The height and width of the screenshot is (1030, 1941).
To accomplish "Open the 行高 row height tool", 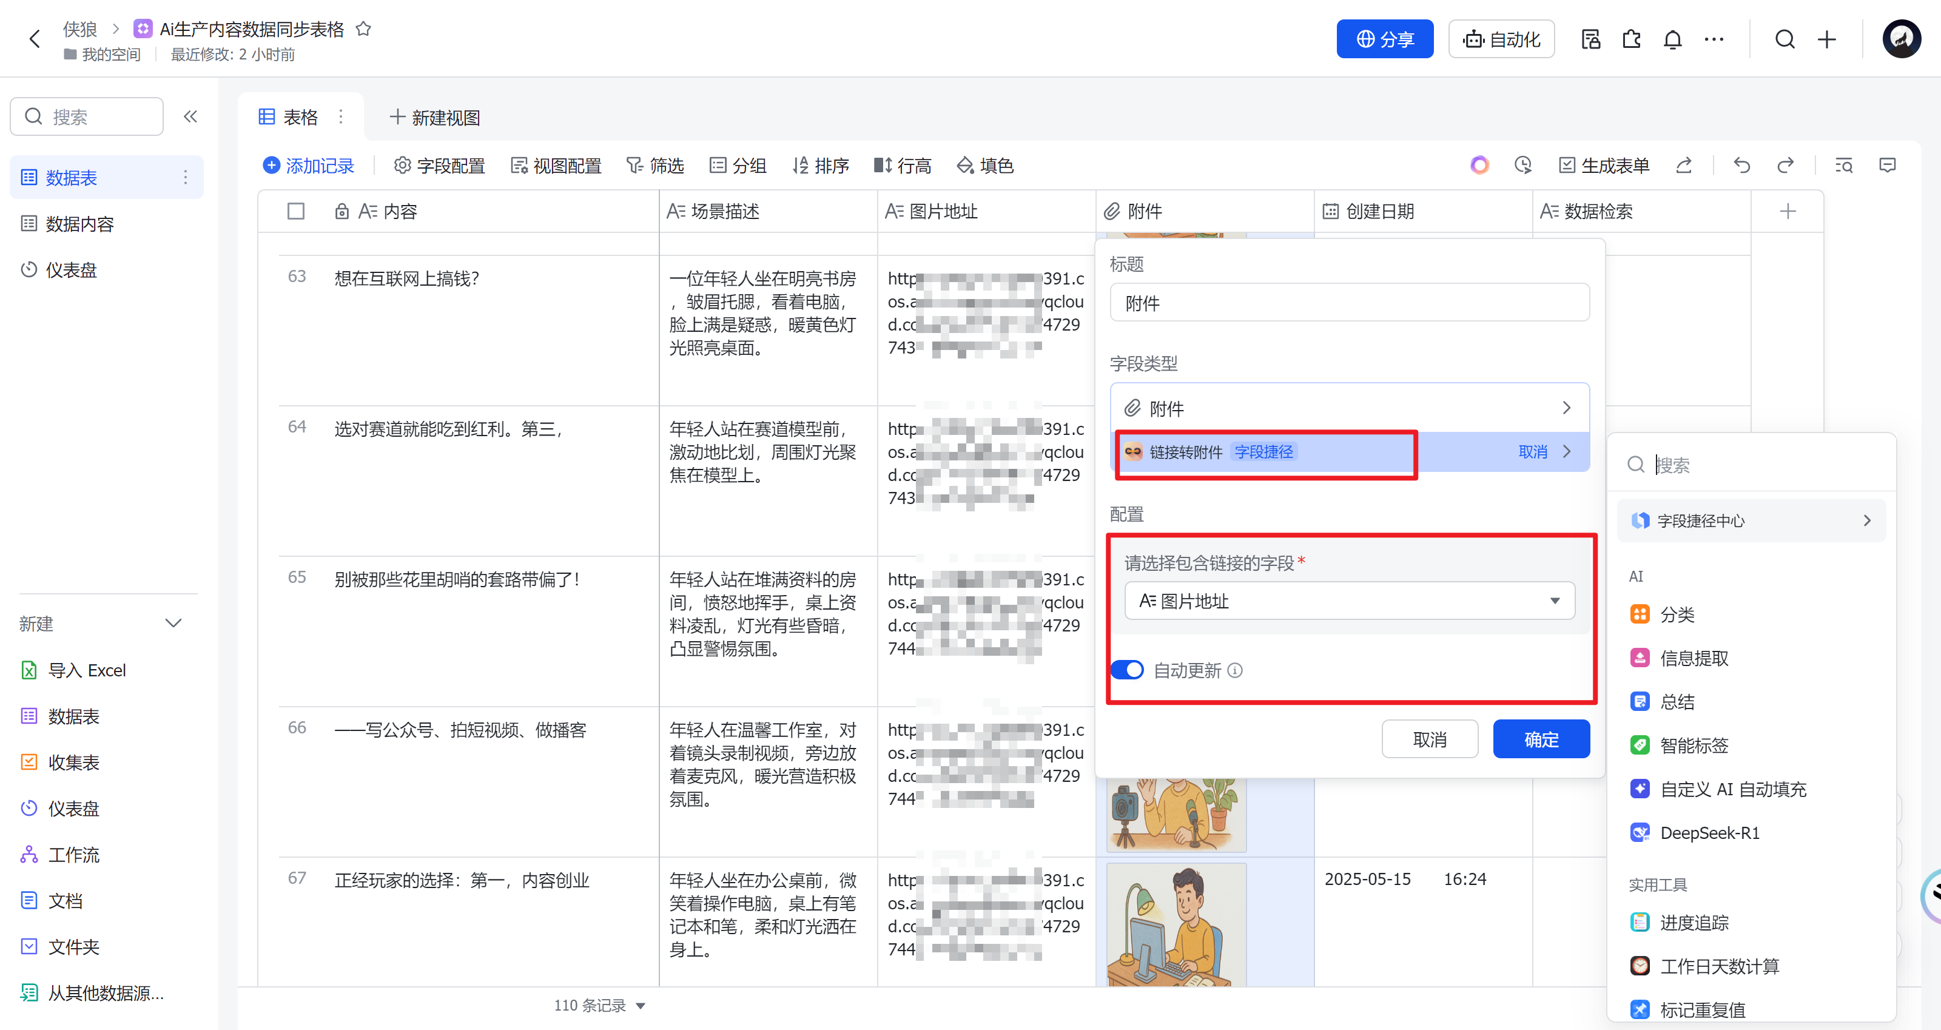I will pos(903,166).
